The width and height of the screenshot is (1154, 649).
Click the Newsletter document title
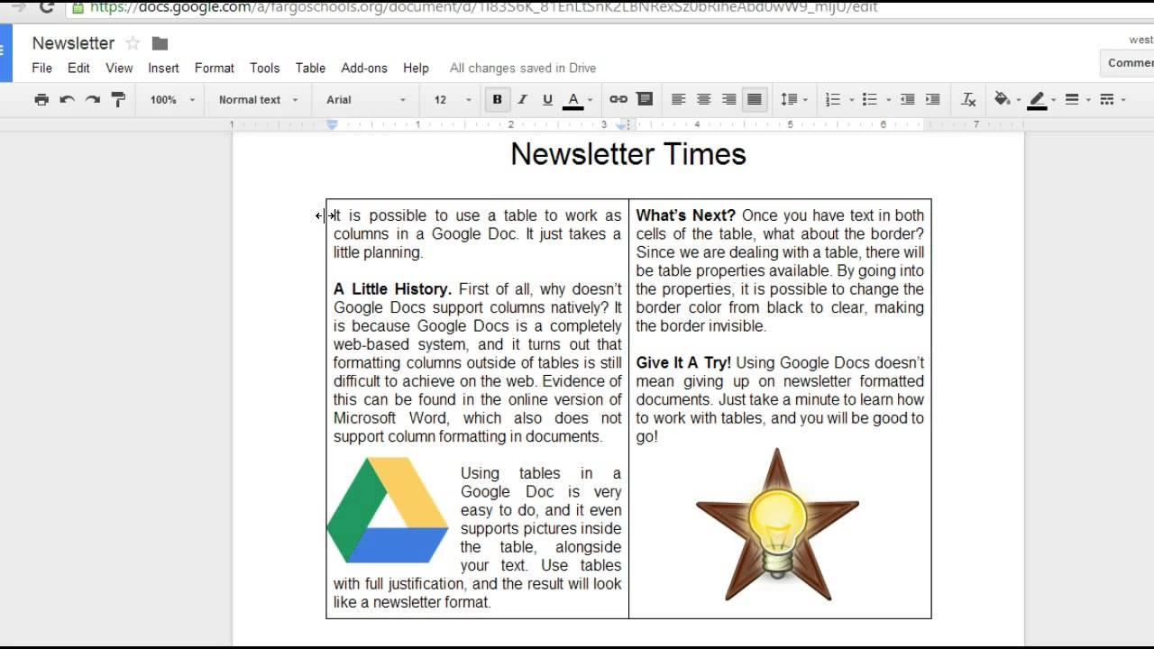click(73, 43)
